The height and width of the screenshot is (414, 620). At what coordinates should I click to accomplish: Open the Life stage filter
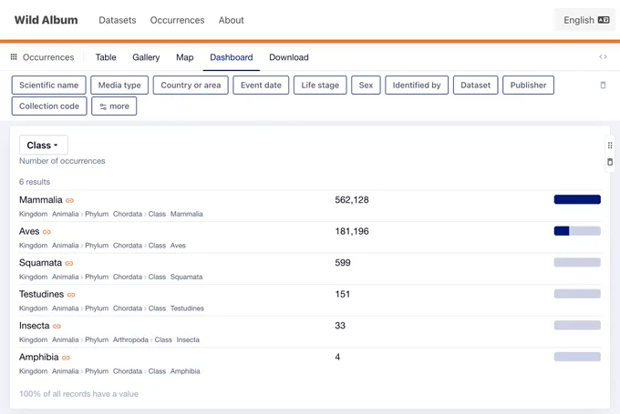320,86
